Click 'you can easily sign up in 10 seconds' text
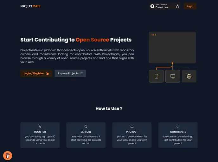 tap(40, 140)
